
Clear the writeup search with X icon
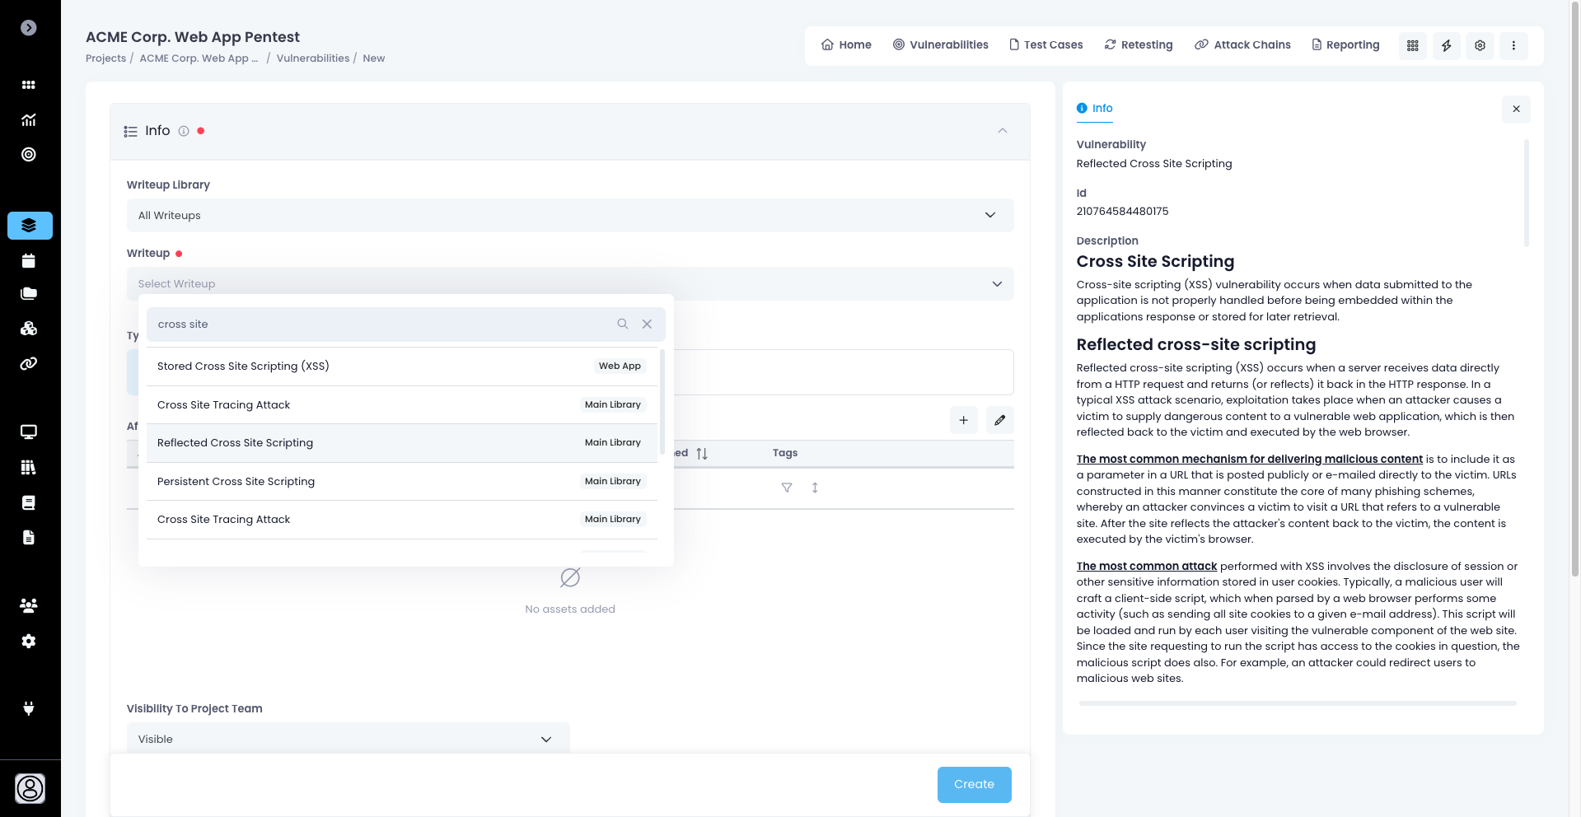point(647,324)
